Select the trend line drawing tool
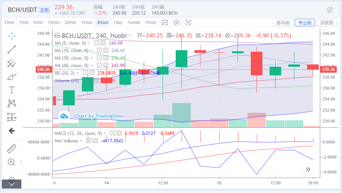The width and height of the screenshot is (342, 193). coord(12,50)
